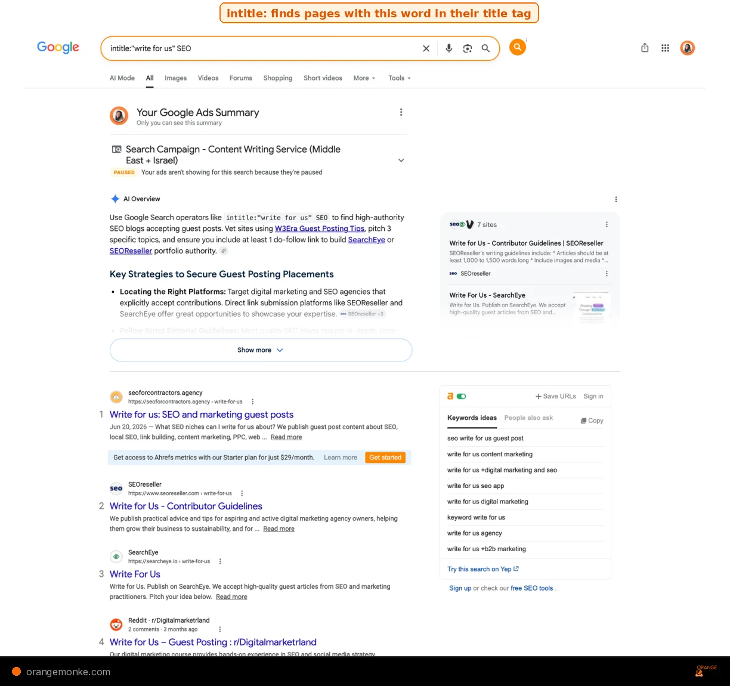Expand AI Overview with Show more
The image size is (730, 686).
(261, 350)
